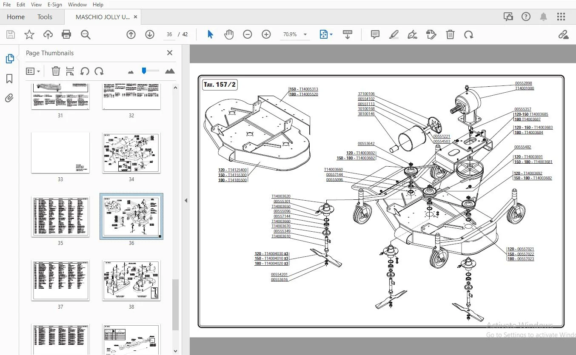Select the page 38 thumbnail
Image resolution: width=576 pixels, height=355 pixels.
[131, 280]
